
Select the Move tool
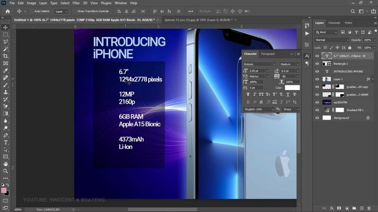pyautogui.click(x=5, y=28)
